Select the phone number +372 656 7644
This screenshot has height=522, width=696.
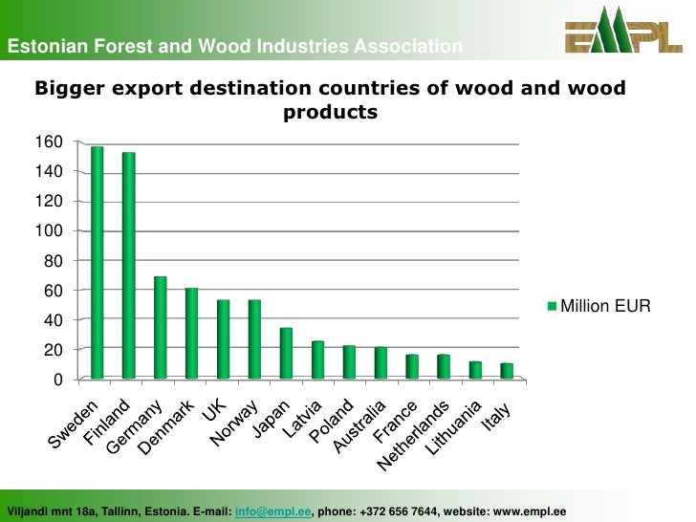click(399, 511)
